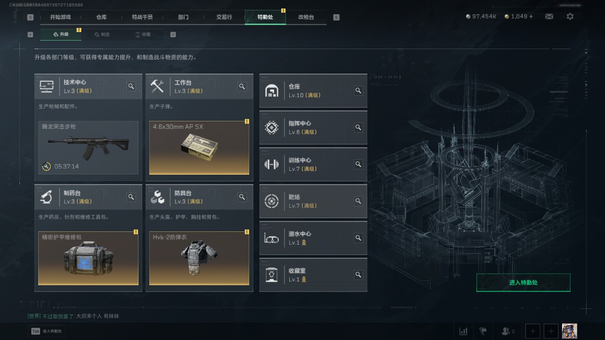The image size is (605, 340).
Task: Click the player avatar thumbnail
Action: [569, 331]
